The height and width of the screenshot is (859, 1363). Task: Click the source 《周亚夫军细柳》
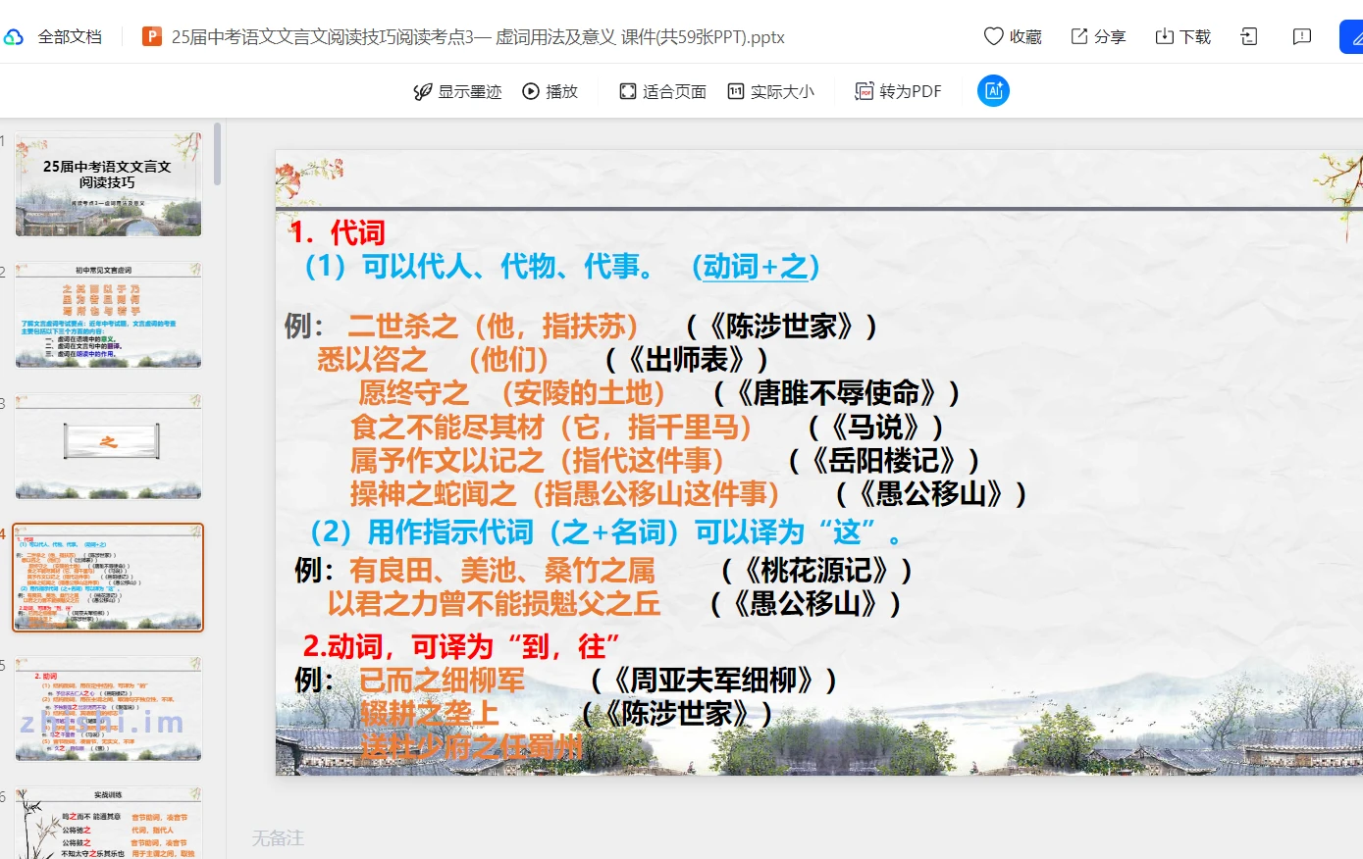pyautogui.click(x=713, y=680)
